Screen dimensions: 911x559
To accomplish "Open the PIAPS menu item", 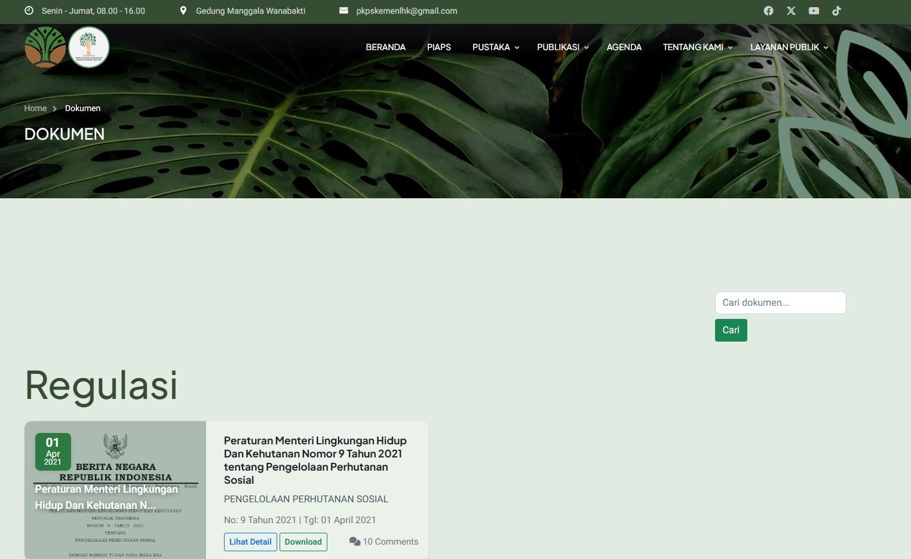I will 438,47.
